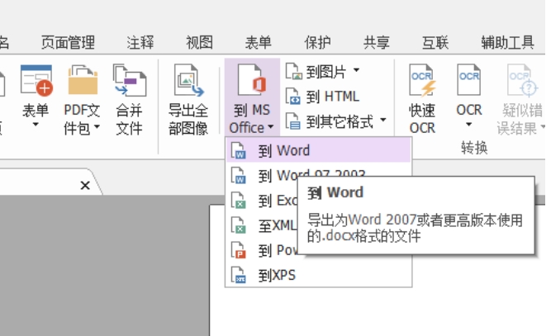Open the 辅助工具 tab

click(x=508, y=42)
